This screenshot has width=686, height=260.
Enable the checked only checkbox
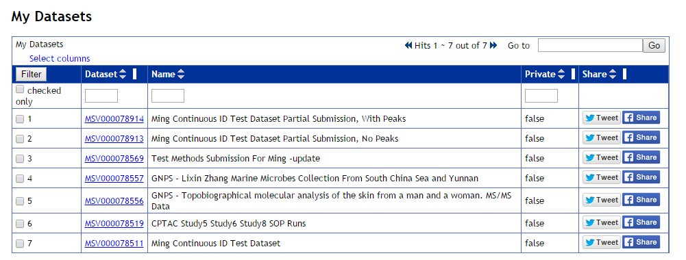pyautogui.click(x=20, y=90)
